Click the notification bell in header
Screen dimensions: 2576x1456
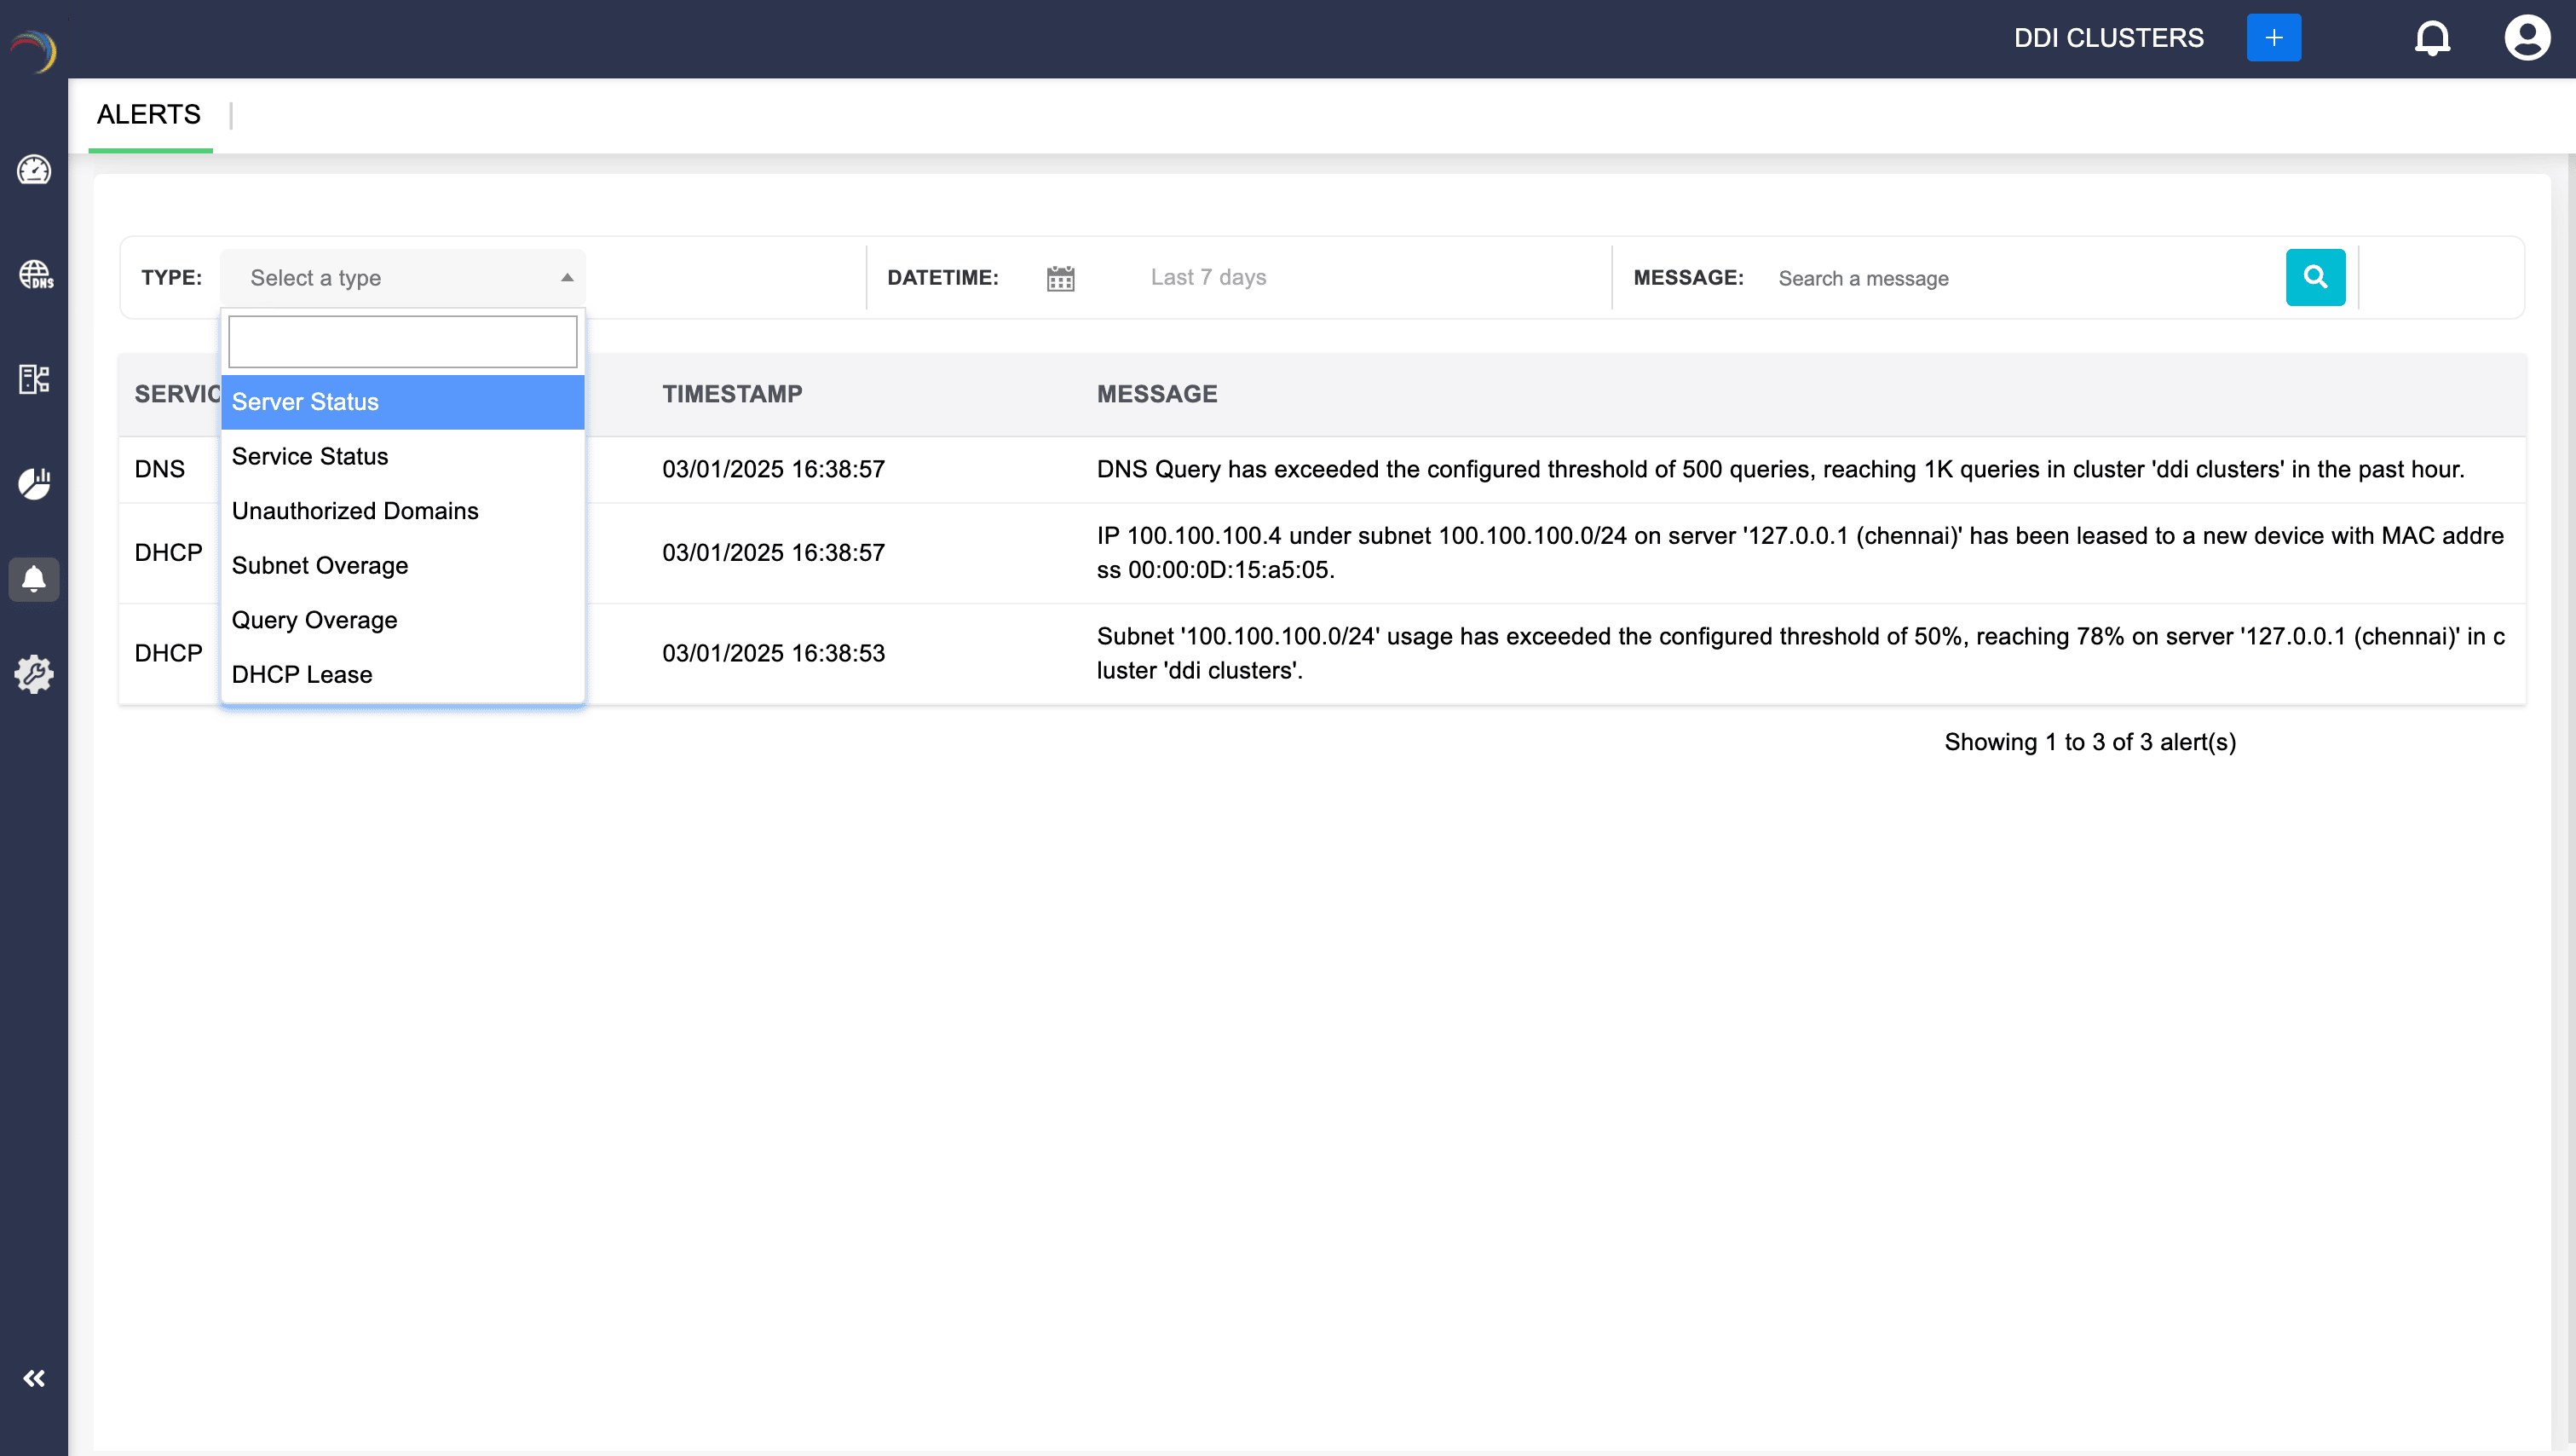[x=2432, y=39]
